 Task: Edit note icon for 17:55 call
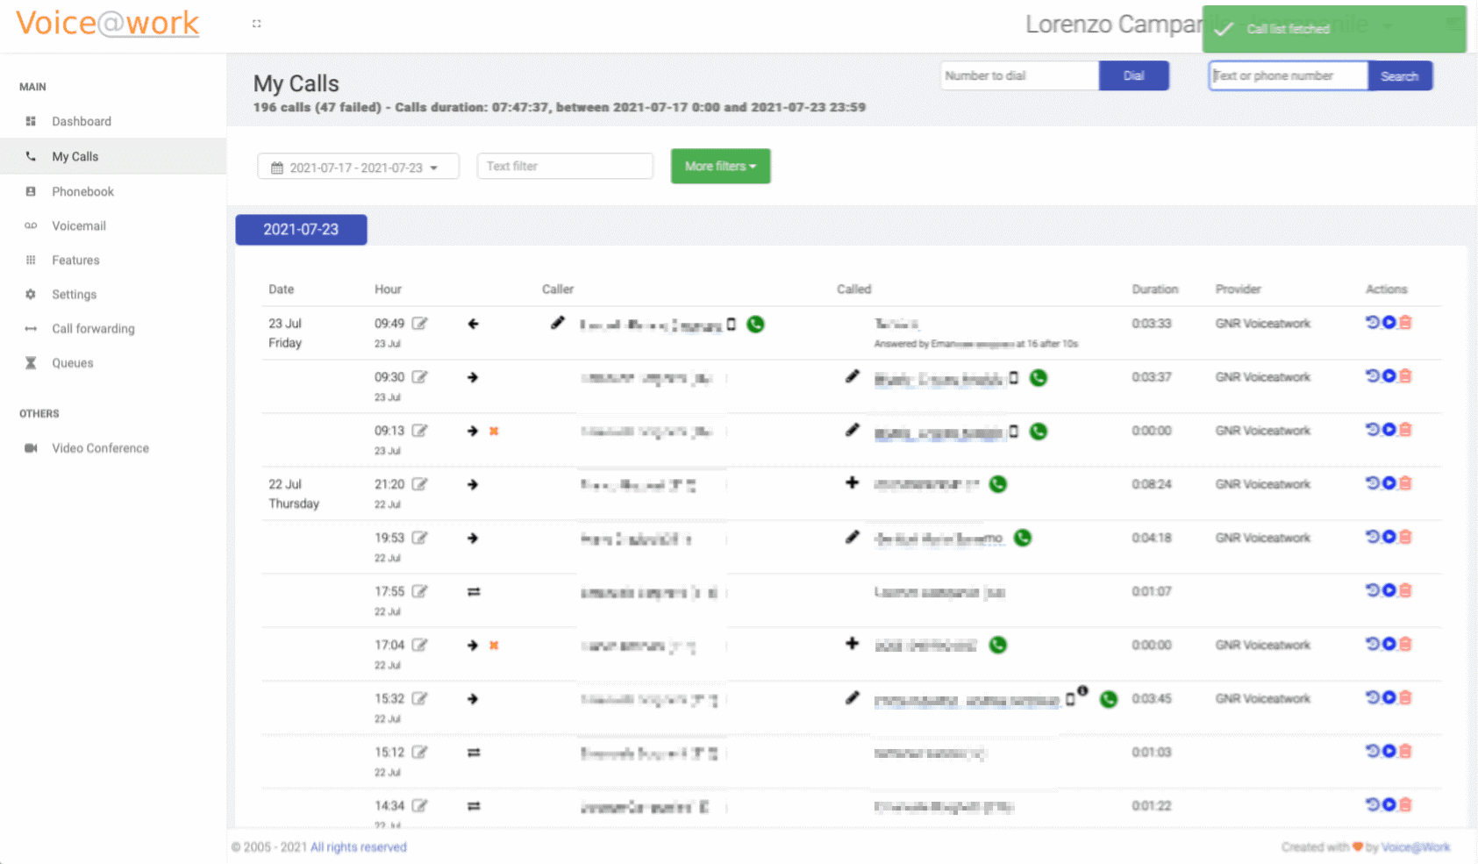[420, 591]
